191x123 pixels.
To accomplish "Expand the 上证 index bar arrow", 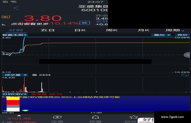I will (x=19, y=115).
